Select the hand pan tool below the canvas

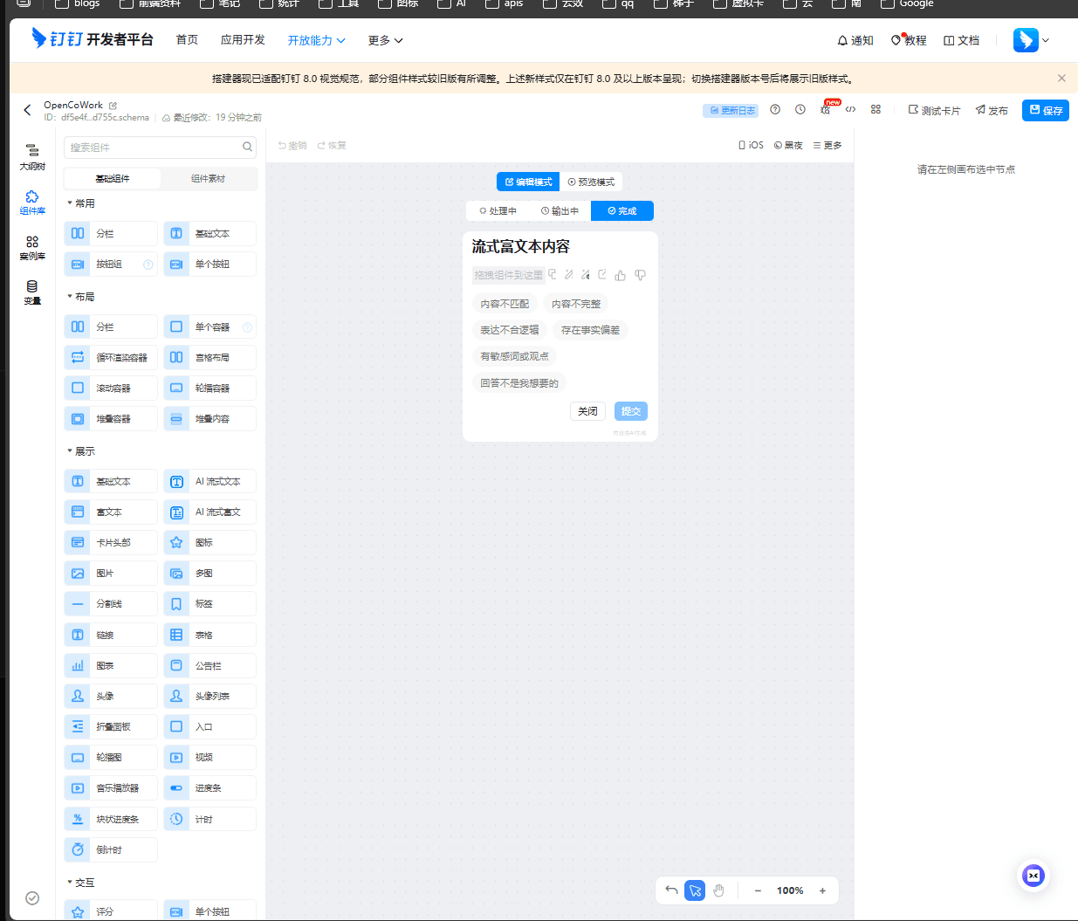(718, 890)
